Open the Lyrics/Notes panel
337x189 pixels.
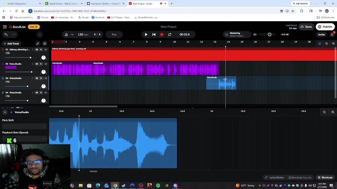[274, 177]
